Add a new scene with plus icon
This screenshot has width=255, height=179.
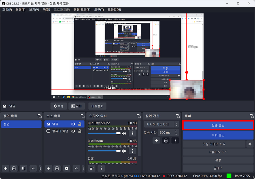(x=5, y=169)
